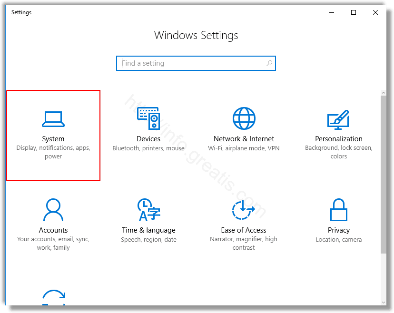Maximize the Settings window
The image size is (394, 313).
(354, 12)
